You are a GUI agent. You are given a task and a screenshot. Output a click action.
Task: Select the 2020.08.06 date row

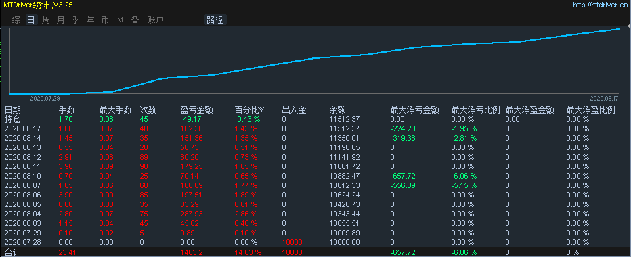[22, 195]
